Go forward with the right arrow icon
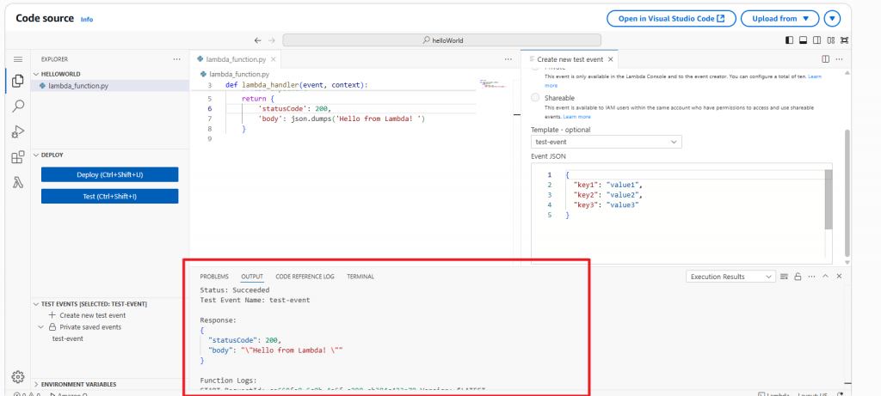This screenshot has width=881, height=396. click(x=271, y=40)
